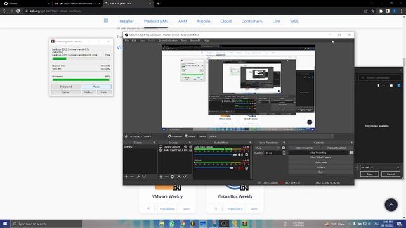This screenshot has width=406, height=228.
Task: Open OBS Tools menu
Action: [x=183, y=41]
